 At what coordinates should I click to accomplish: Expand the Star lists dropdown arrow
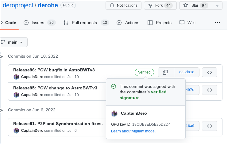point(217,5)
